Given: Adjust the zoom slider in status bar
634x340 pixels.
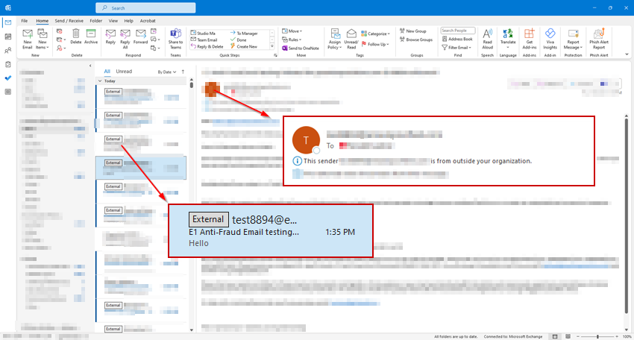Looking at the screenshot, I should 597,336.
